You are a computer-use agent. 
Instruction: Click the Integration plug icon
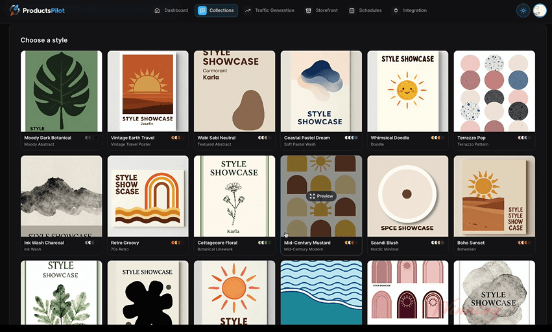coord(396,10)
